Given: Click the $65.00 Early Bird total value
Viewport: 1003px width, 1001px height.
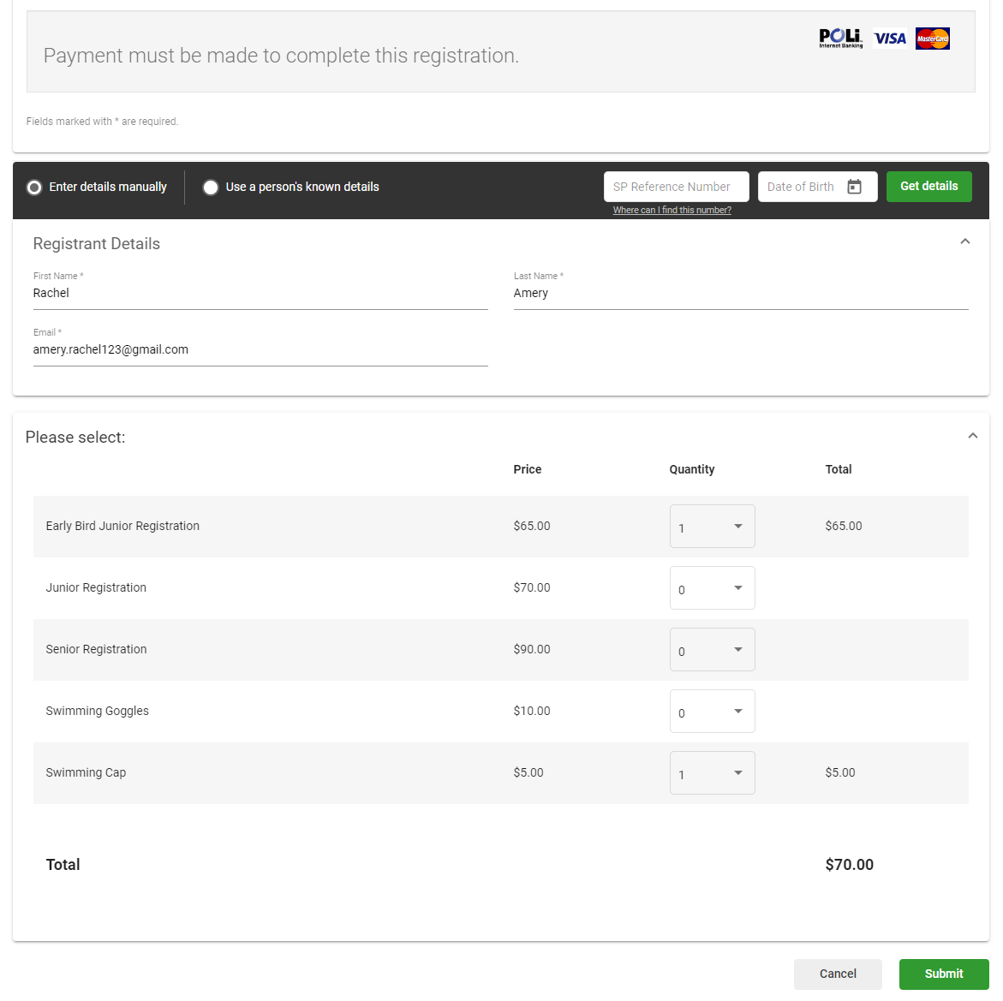Looking at the screenshot, I should coord(843,526).
